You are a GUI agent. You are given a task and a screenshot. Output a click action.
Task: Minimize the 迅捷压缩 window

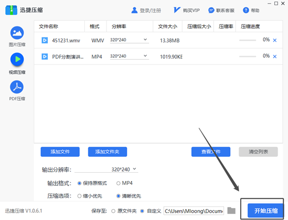(x=269, y=4)
